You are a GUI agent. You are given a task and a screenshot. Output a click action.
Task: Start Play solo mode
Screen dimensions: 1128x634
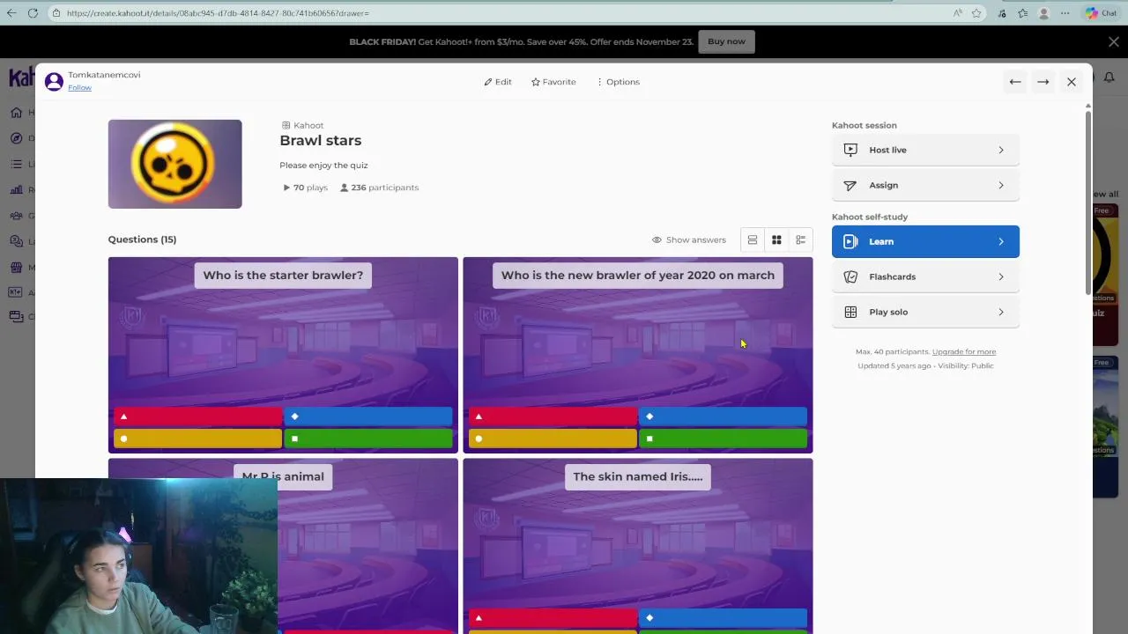pyautogui.click(x=925, y=312)
